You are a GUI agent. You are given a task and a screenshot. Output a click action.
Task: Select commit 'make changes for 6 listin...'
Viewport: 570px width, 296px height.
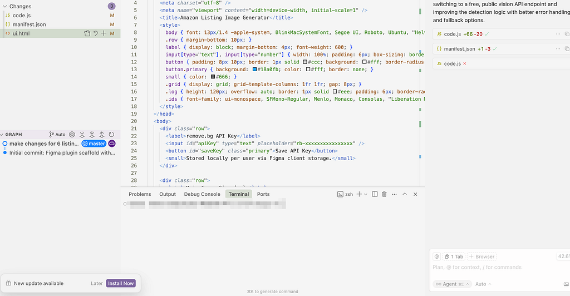coord(44,144)
